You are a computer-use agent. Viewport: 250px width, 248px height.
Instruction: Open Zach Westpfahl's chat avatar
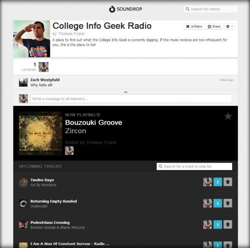coord(23,82)
